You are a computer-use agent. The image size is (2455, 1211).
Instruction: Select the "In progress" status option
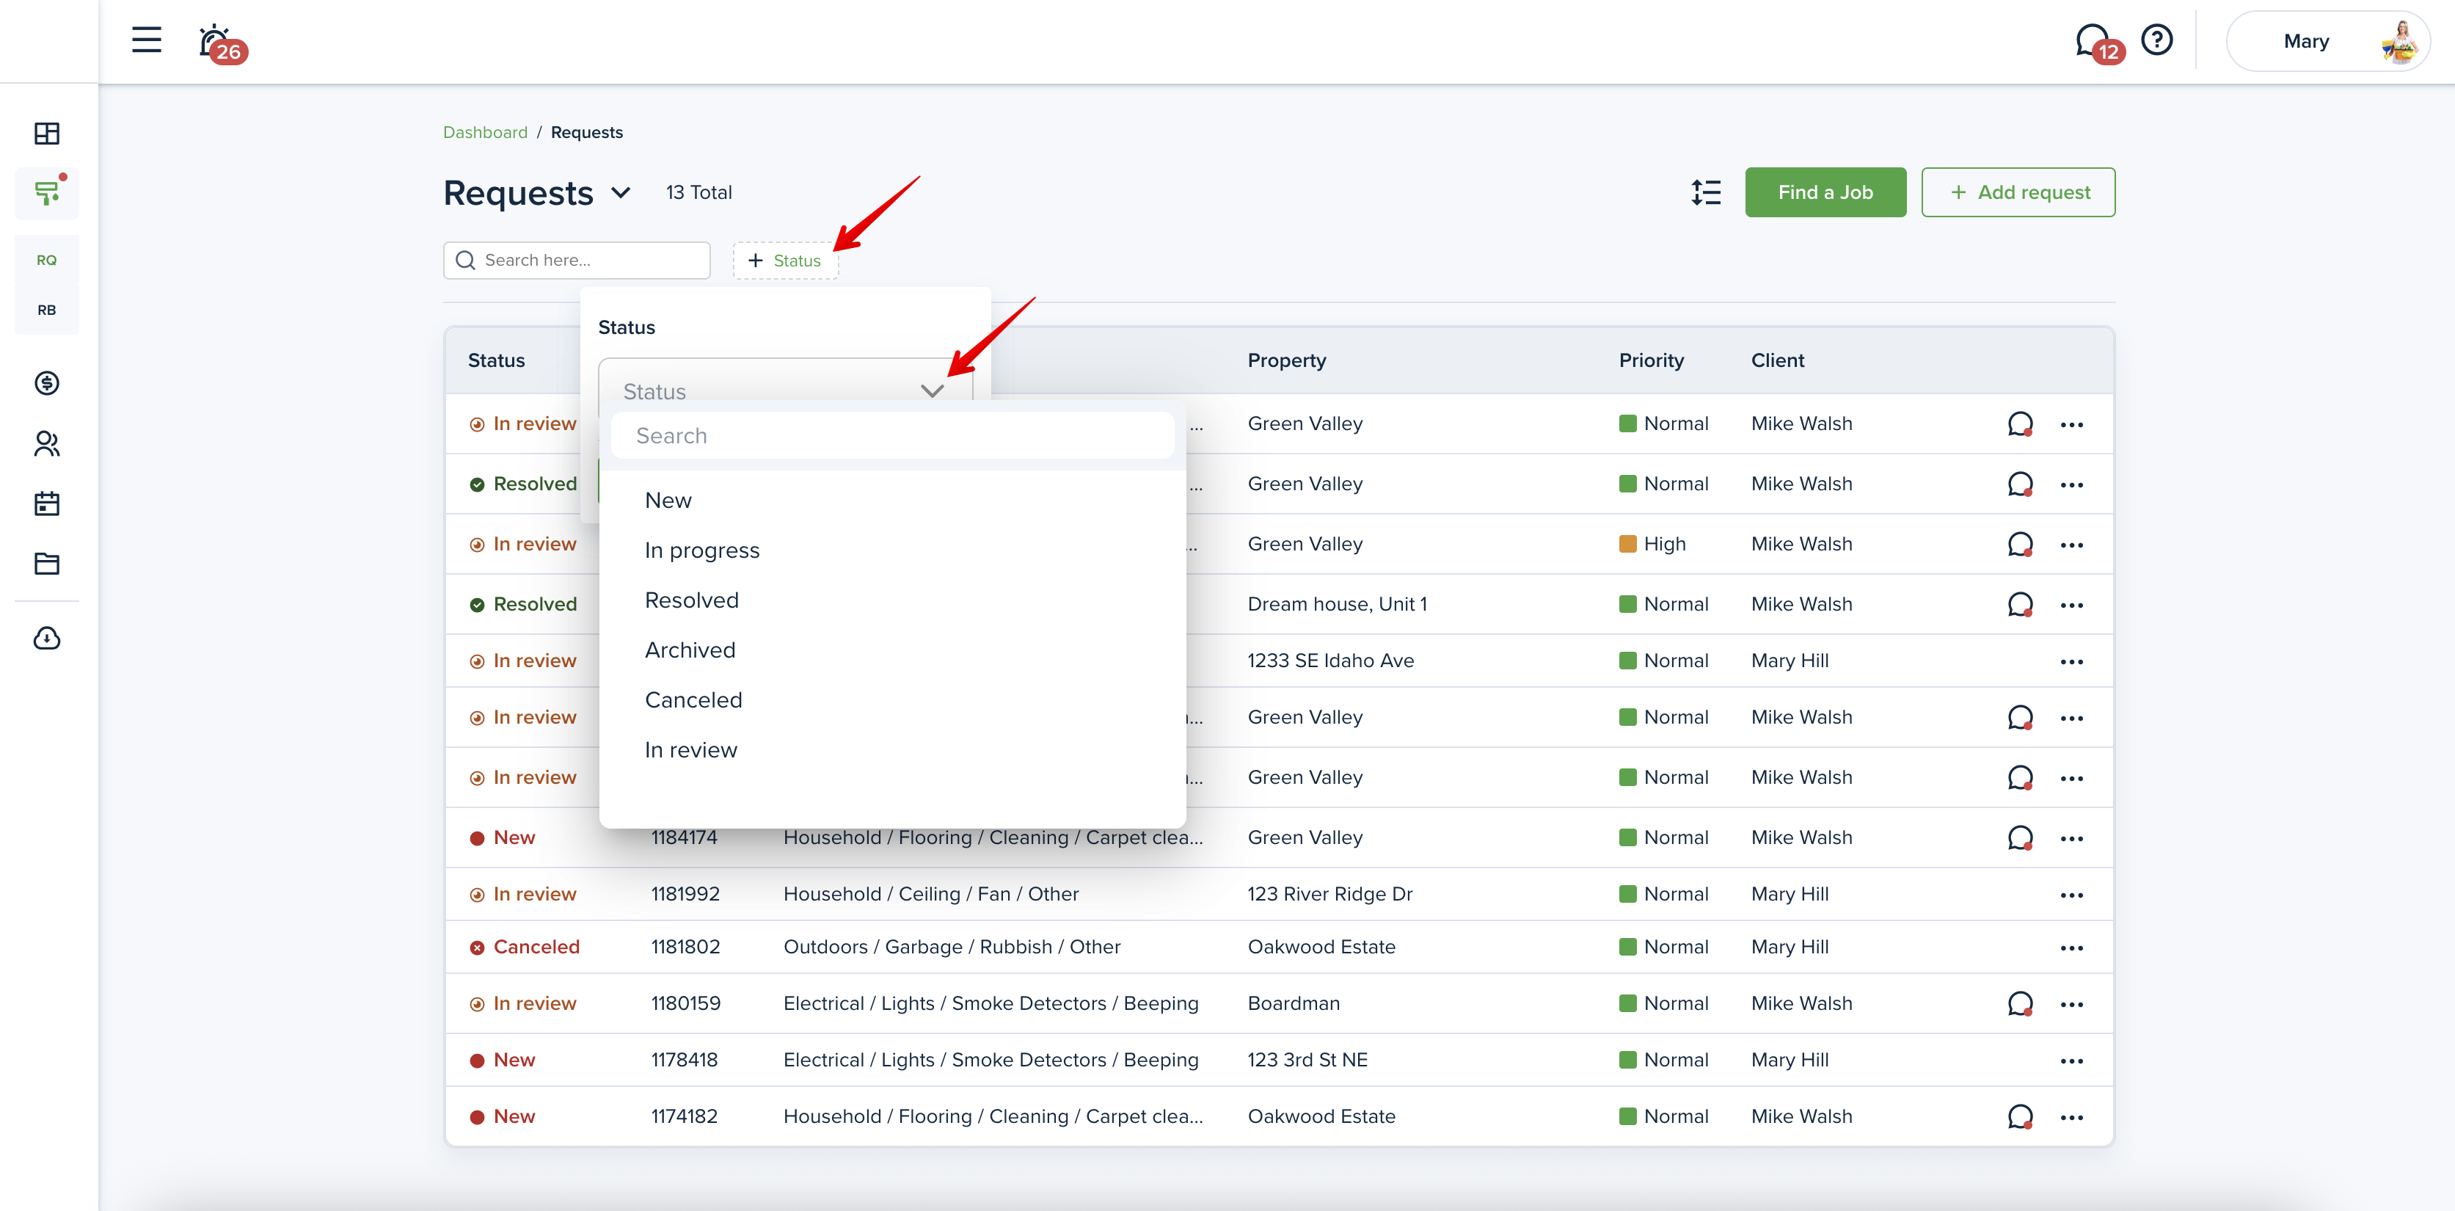[x=702, y=550]
